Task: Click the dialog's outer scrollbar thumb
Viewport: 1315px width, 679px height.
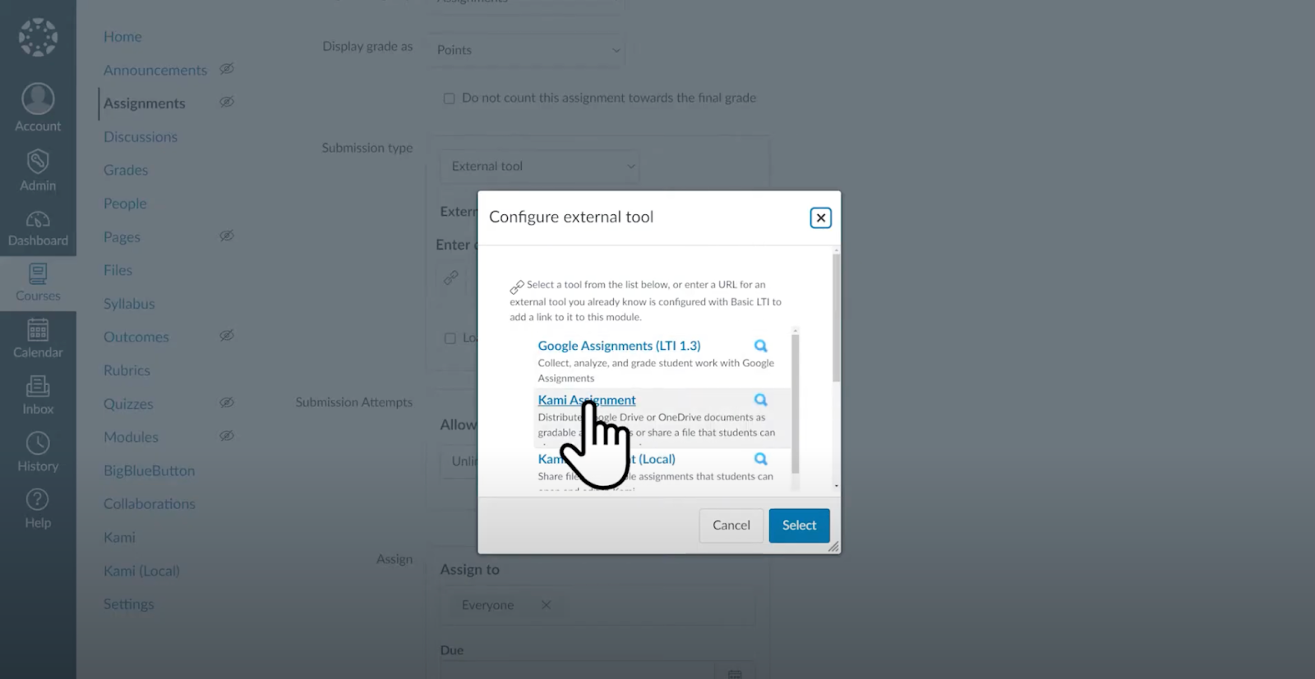Action: pos(837,317)
